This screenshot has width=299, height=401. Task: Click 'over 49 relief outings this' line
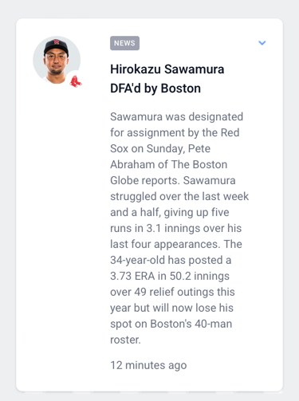click(x=172, y=292)
